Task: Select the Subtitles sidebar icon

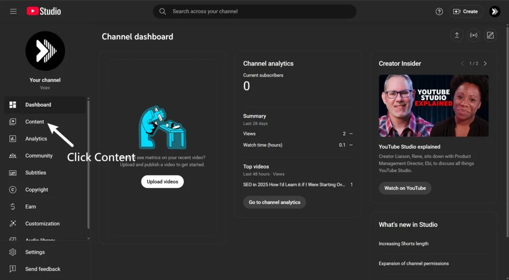Action: 12,173
